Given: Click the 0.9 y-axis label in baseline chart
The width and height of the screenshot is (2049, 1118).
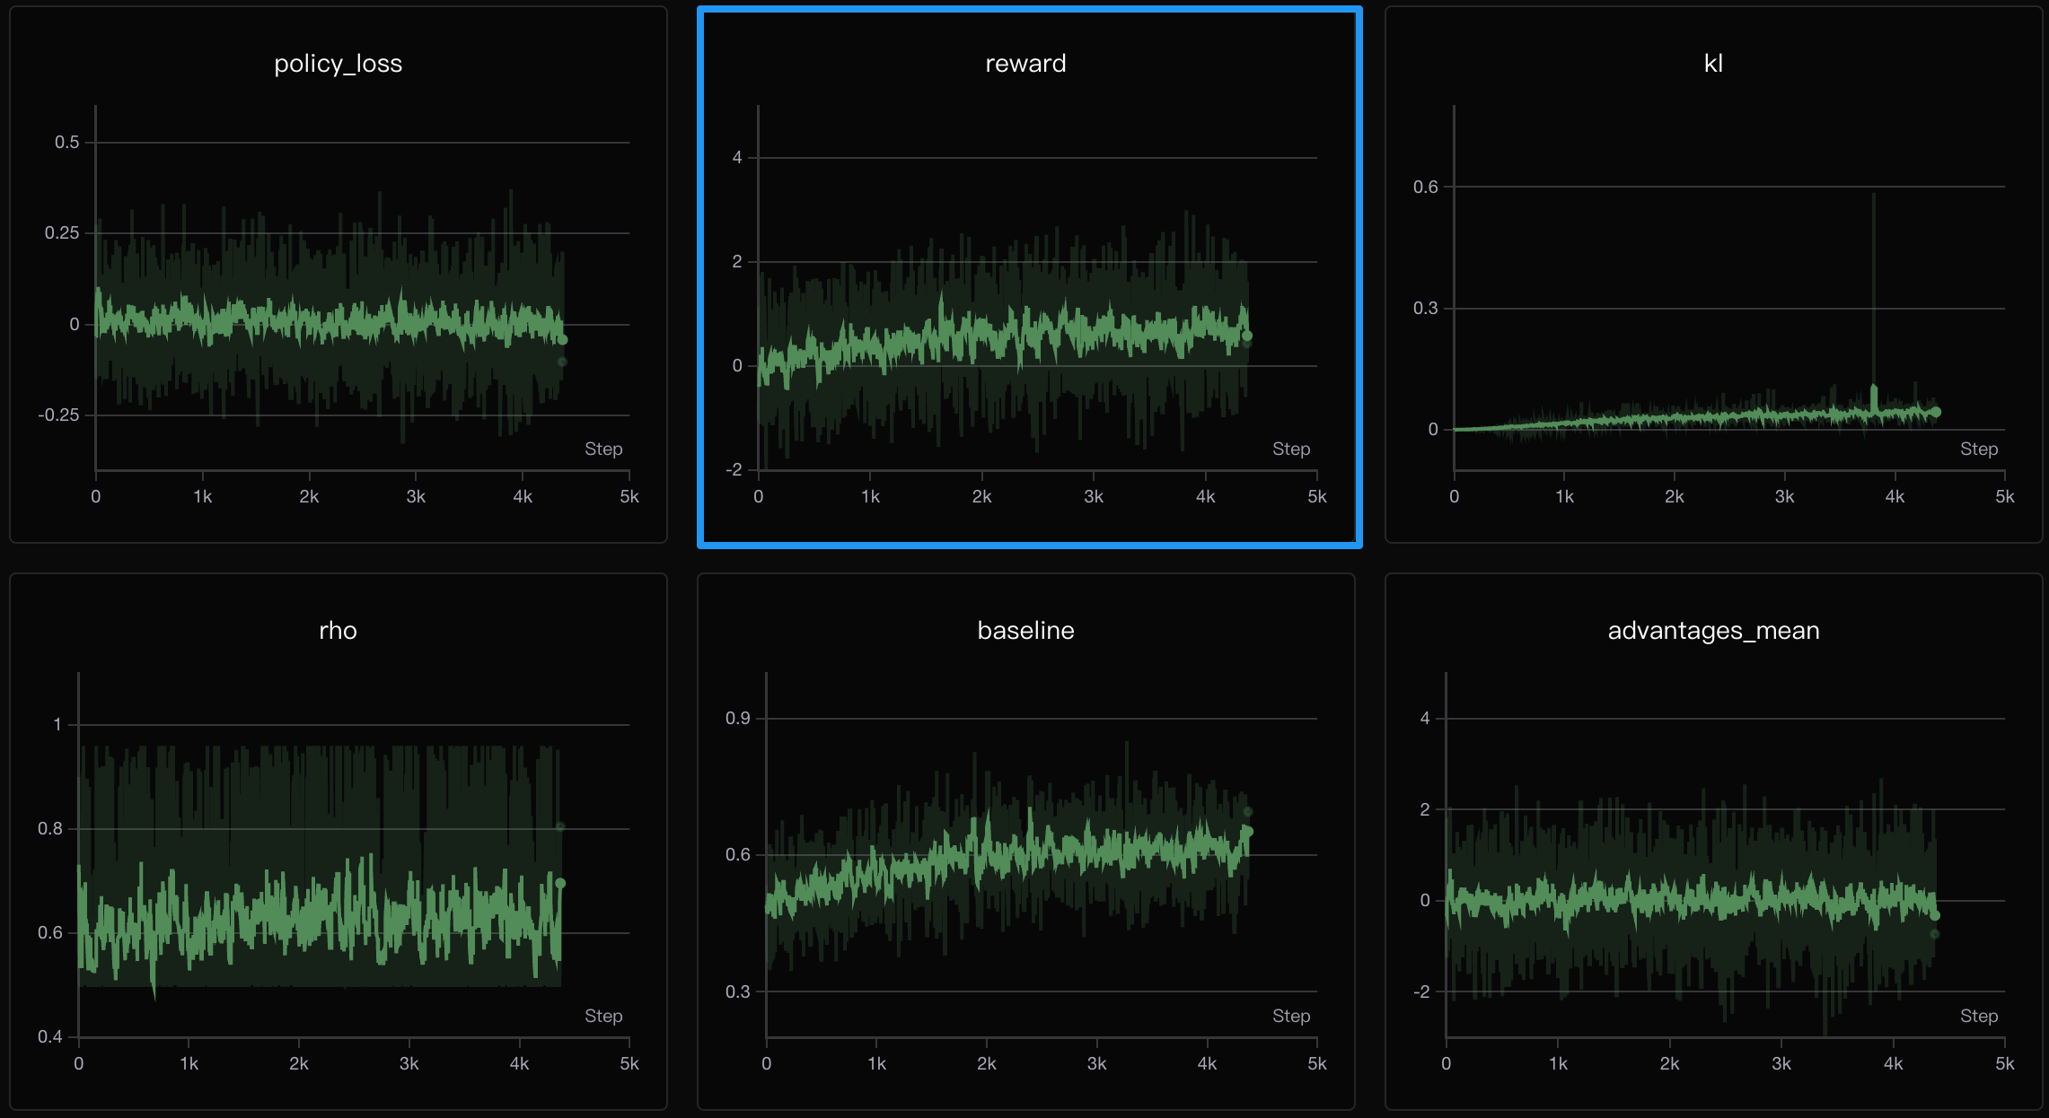Looking at the screenshot, I should point(737,718).
